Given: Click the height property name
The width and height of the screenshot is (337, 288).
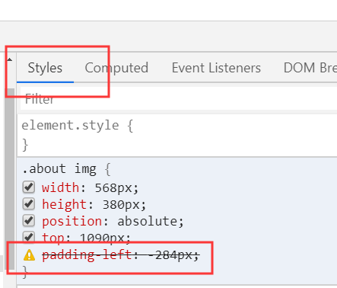Looking at the screenshot, I should tap(64, 204).
